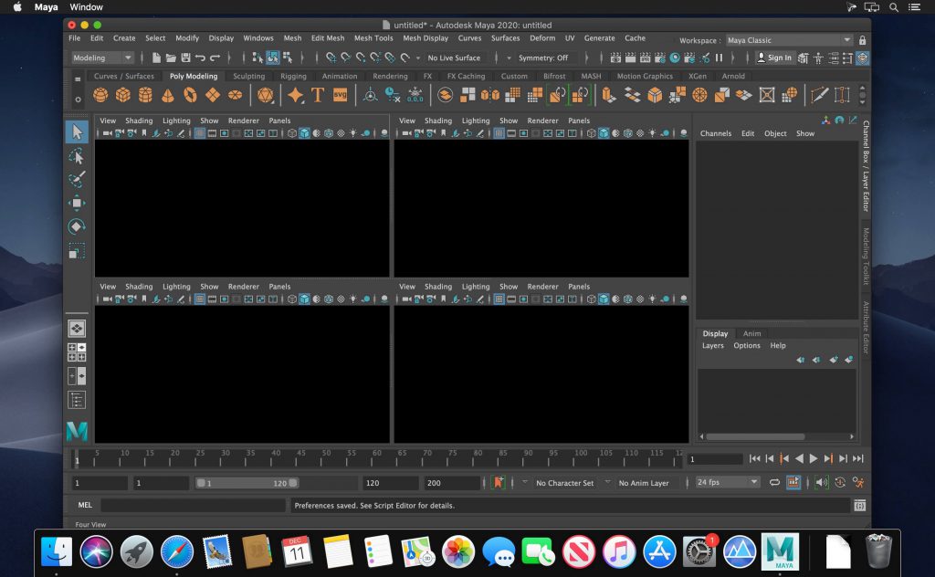This screenshot has width=935, height=577.
Task: Switch to the Sculpting shelf tab
Action: pyautogui.click(x=247, y=76)
